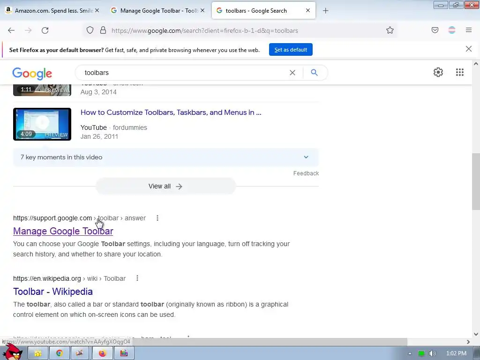Open the 1:11 video thumbnail
Screen dimensions: 480x360
coord(42,90)
